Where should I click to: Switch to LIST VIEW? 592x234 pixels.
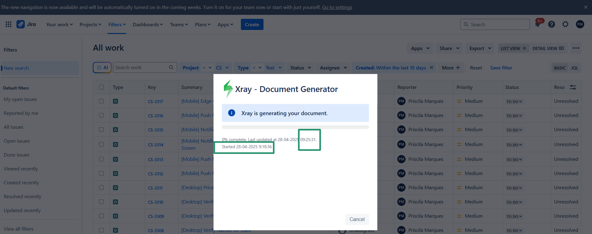[513, 48]
